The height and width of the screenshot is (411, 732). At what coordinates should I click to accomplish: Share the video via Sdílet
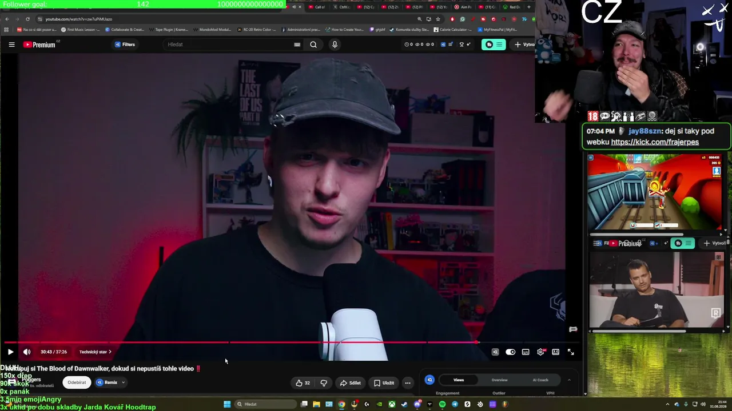[x=351, y=383]
